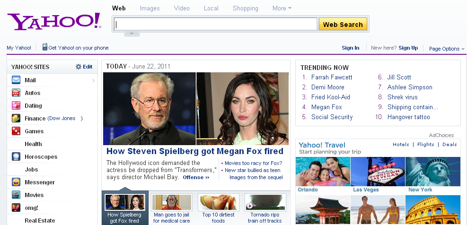Image resolution: width=467 pixels, height=225 pixels.
Task: Open Images from the sequel link
Action: pyautogui.click(x=256, y=177)
